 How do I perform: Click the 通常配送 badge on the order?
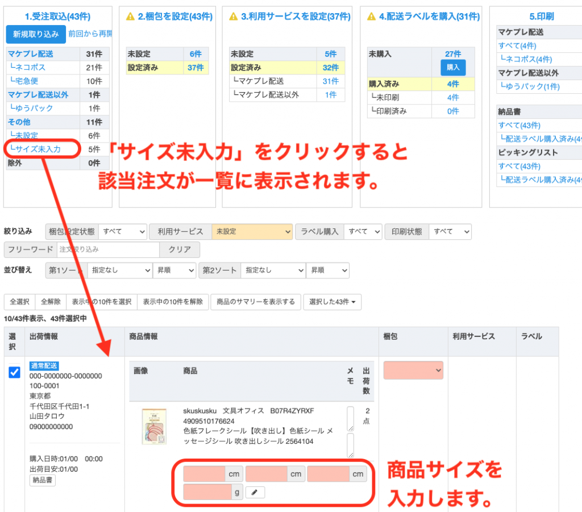tap(44, 366)
